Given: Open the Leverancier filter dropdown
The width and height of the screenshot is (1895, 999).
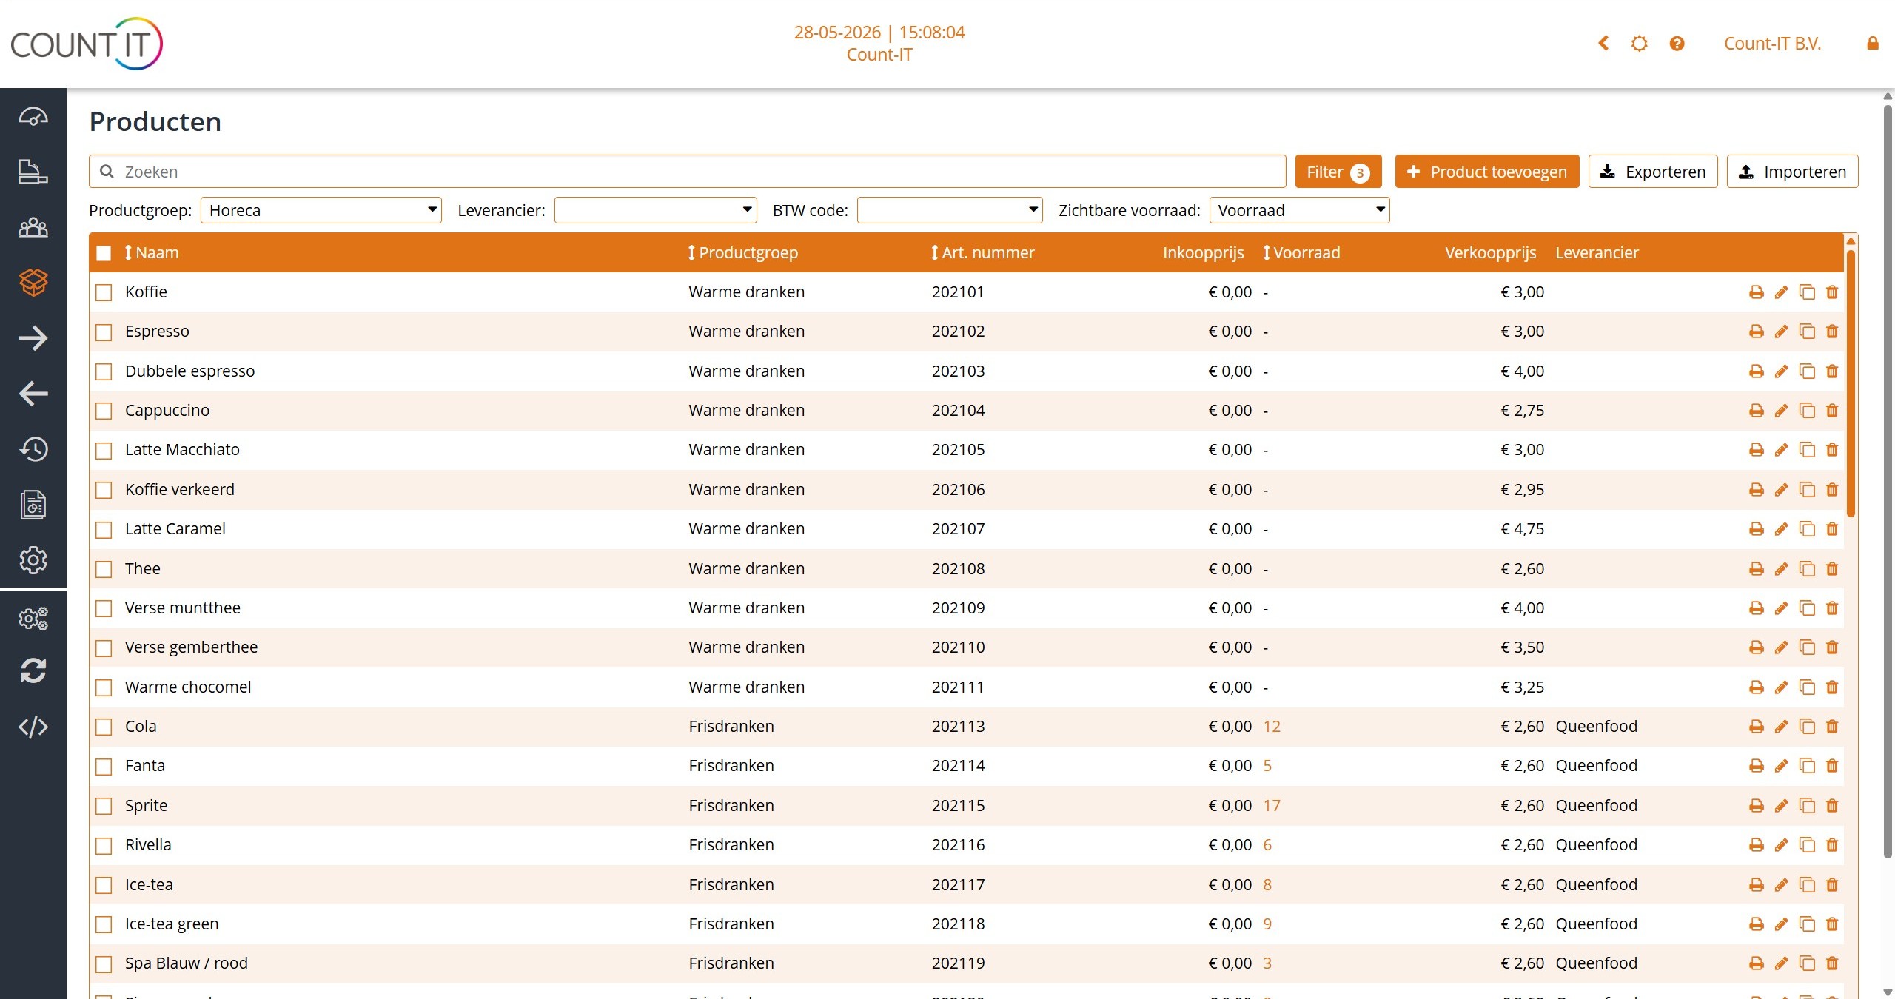Looking at the screenshot, I should coord(655,210).
